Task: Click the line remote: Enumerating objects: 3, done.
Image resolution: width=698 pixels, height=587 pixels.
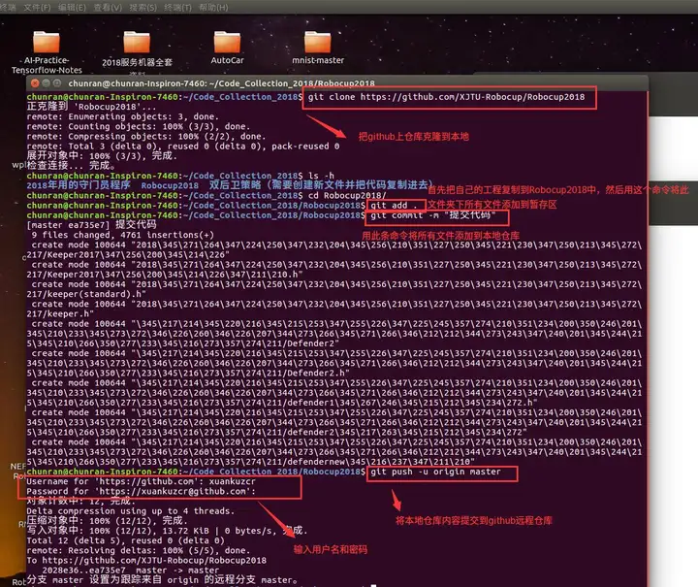Action: [x=122, y=116]
